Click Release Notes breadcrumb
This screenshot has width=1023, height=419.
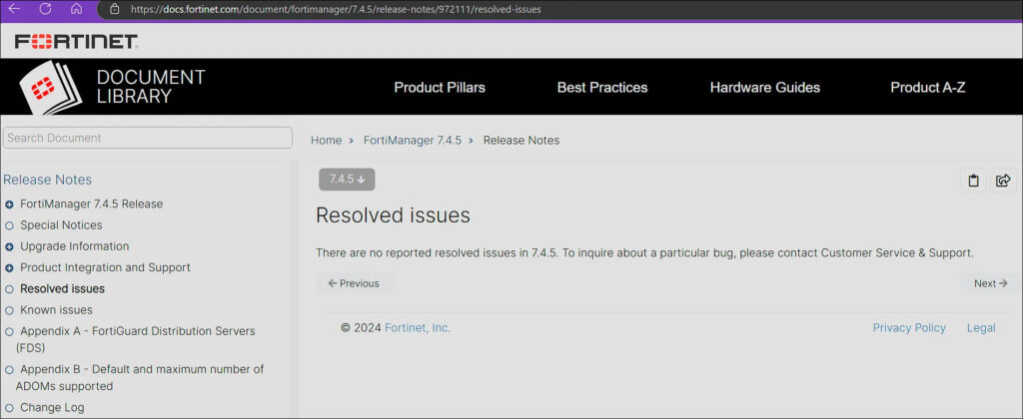coord(521,140)
